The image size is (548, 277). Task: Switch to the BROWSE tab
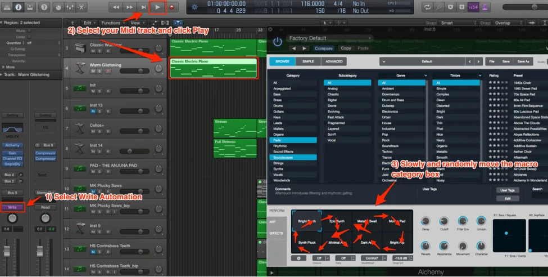282,61
